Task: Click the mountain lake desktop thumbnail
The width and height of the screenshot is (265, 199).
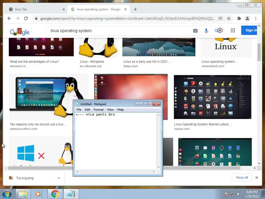Action: point(159,47)
